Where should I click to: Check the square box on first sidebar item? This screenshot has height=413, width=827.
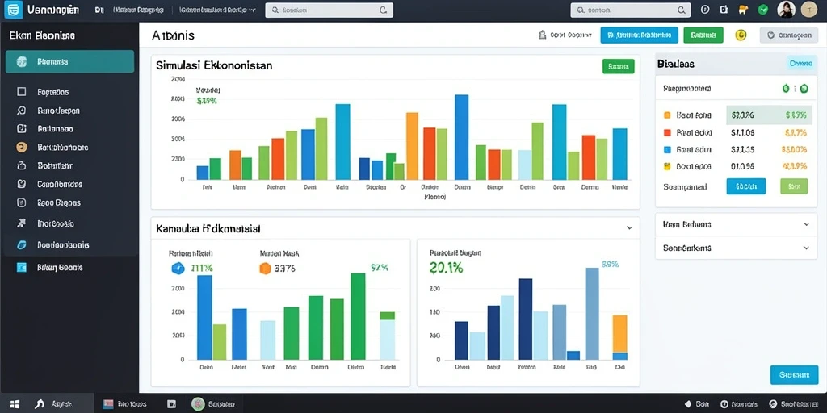[x=22, y=92]
